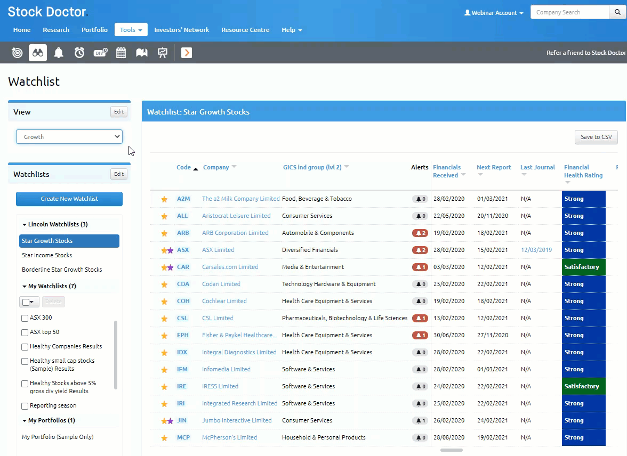Select the Star Income Stocks watchlist

(47, 255)
